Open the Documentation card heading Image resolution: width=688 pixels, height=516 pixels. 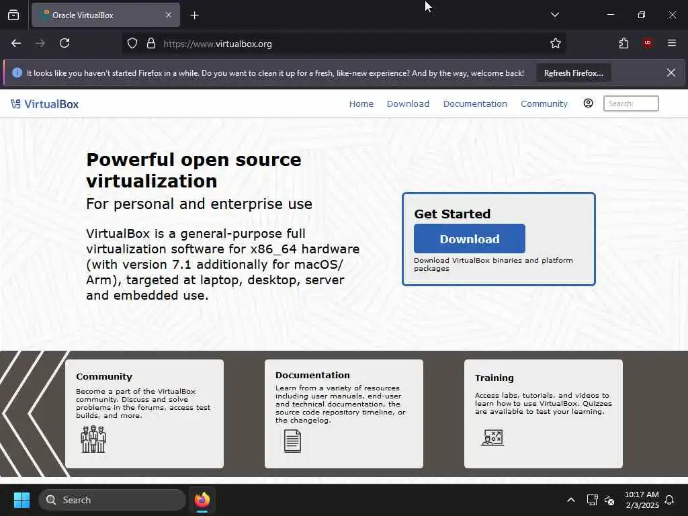click(x=312, y=375)
